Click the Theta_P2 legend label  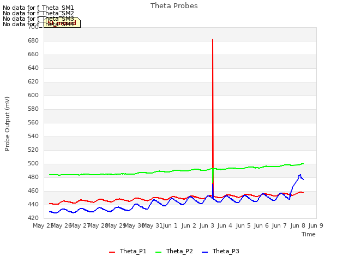tap(179, 251)
